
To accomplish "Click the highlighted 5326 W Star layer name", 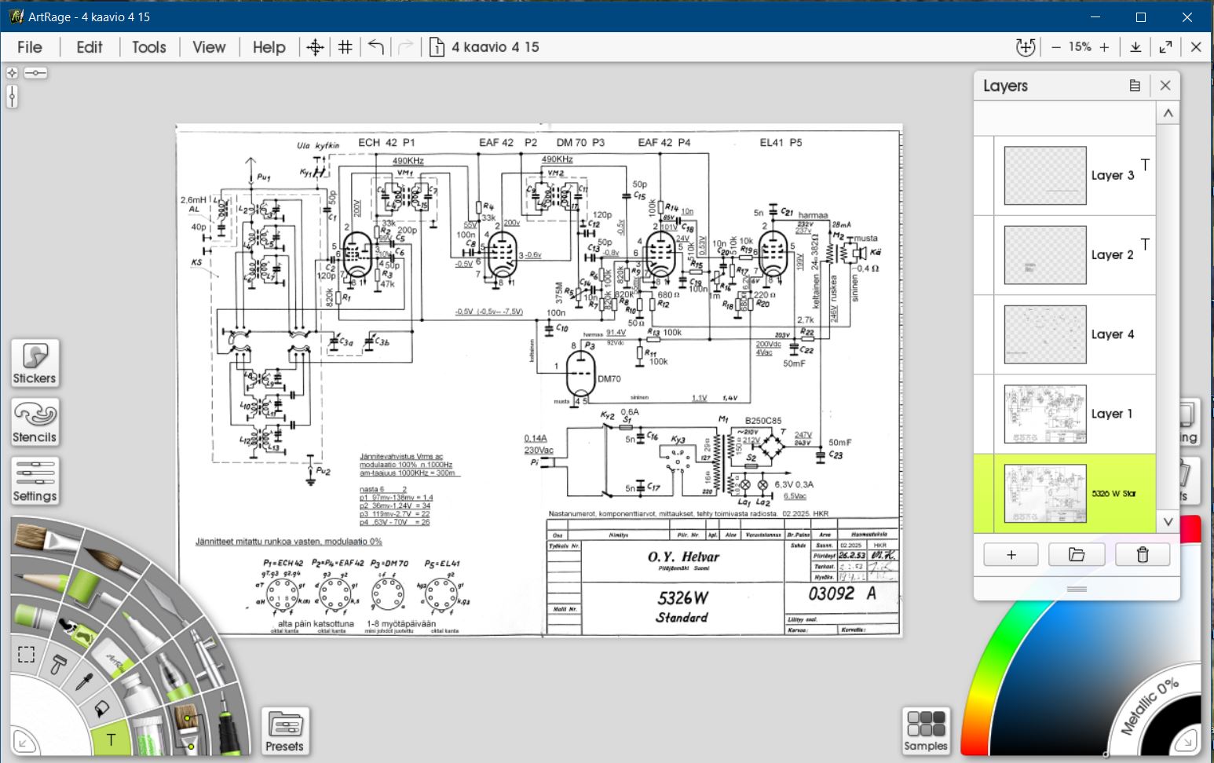I will click(1113, 494).
